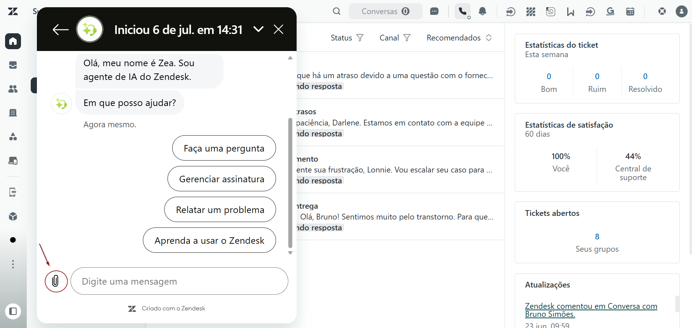This screenshot has width=692, height=328.
Task: Open the notifications bell
Action: (483, 11)
